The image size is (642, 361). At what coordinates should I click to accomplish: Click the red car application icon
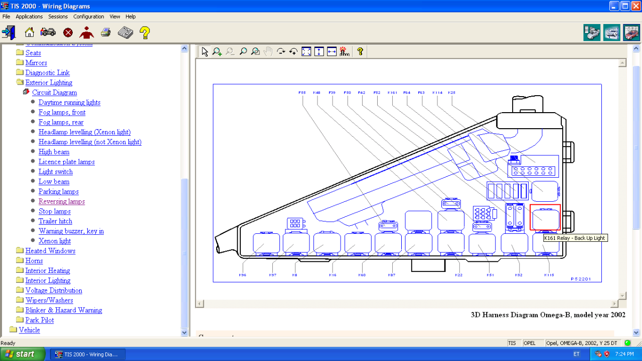pyautogui.click(x=631, y=33)
